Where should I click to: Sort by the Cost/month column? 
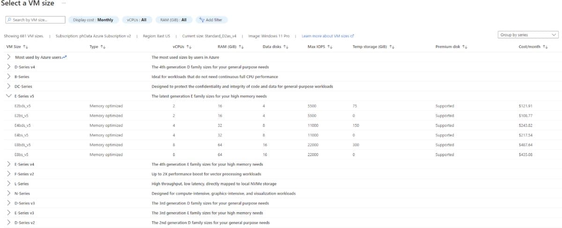[533, 47]
